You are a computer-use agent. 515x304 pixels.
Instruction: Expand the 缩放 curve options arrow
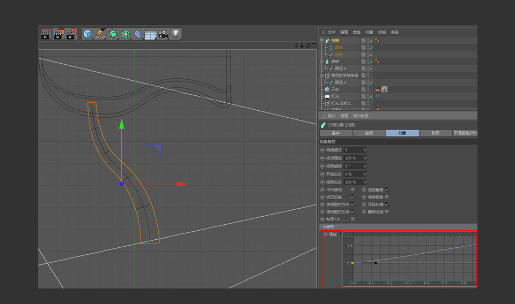340,233
